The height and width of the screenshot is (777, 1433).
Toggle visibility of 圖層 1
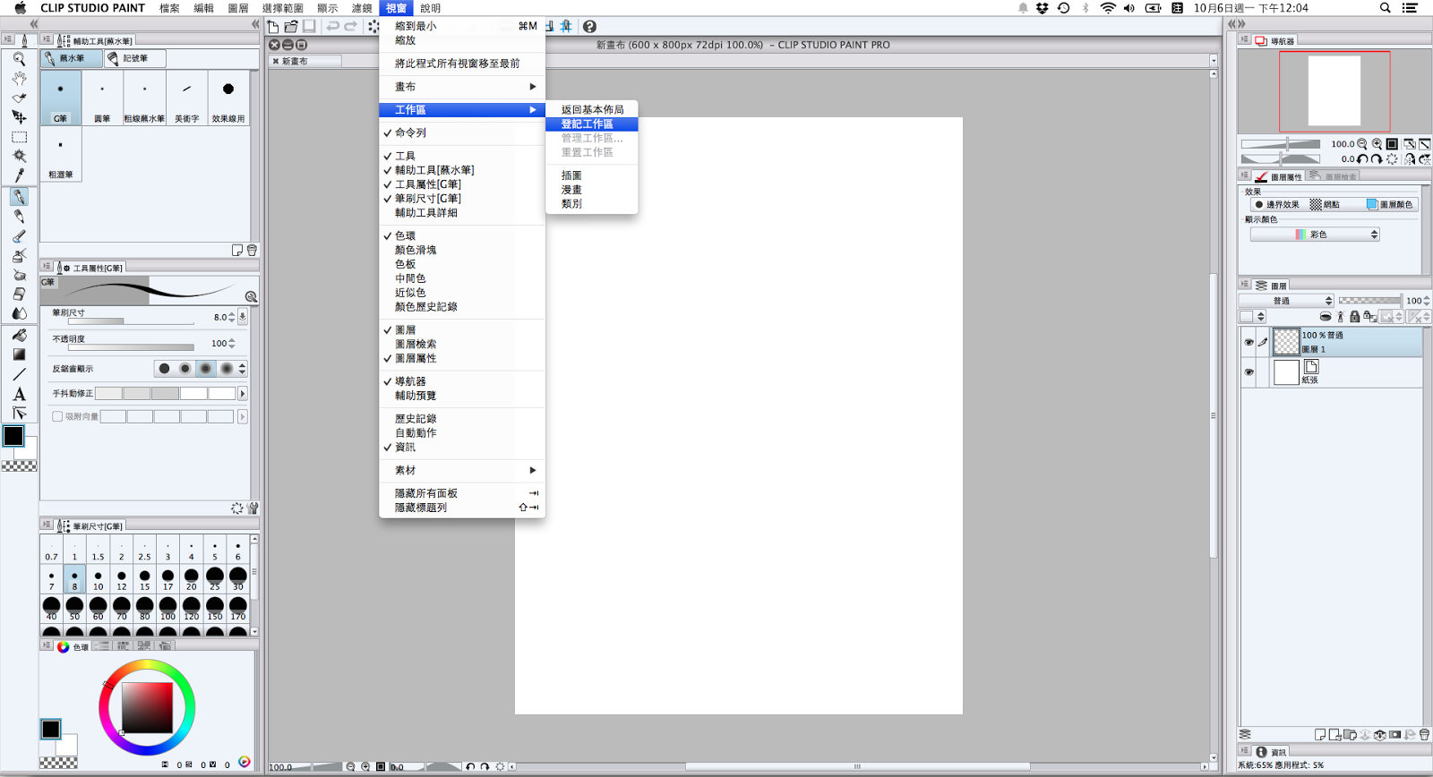1249,342
